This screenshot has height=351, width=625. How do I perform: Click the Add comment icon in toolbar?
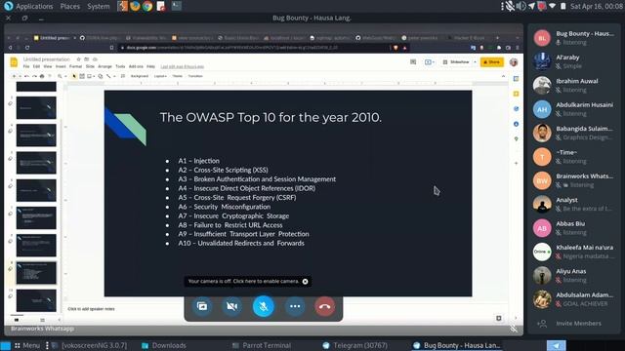(x=123, y=76)
